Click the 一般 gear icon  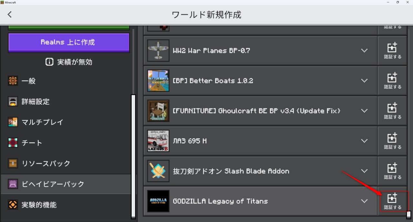[x=13, y=81]
